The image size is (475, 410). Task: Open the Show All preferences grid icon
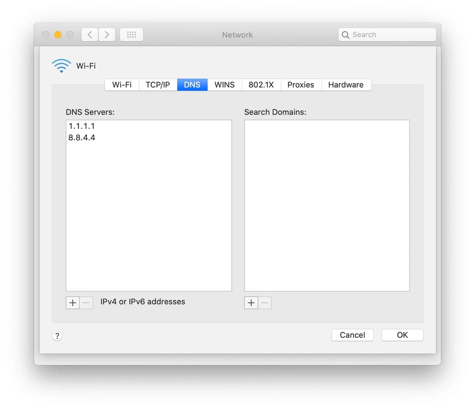(131, 34)
